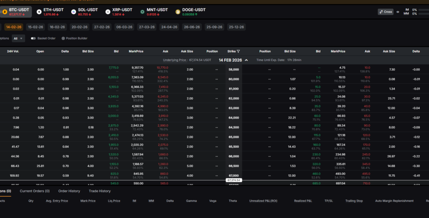Viewport: 429px width, 218px height.
Task: Click the Strike column filter icon
Action: tap(238, 51)
